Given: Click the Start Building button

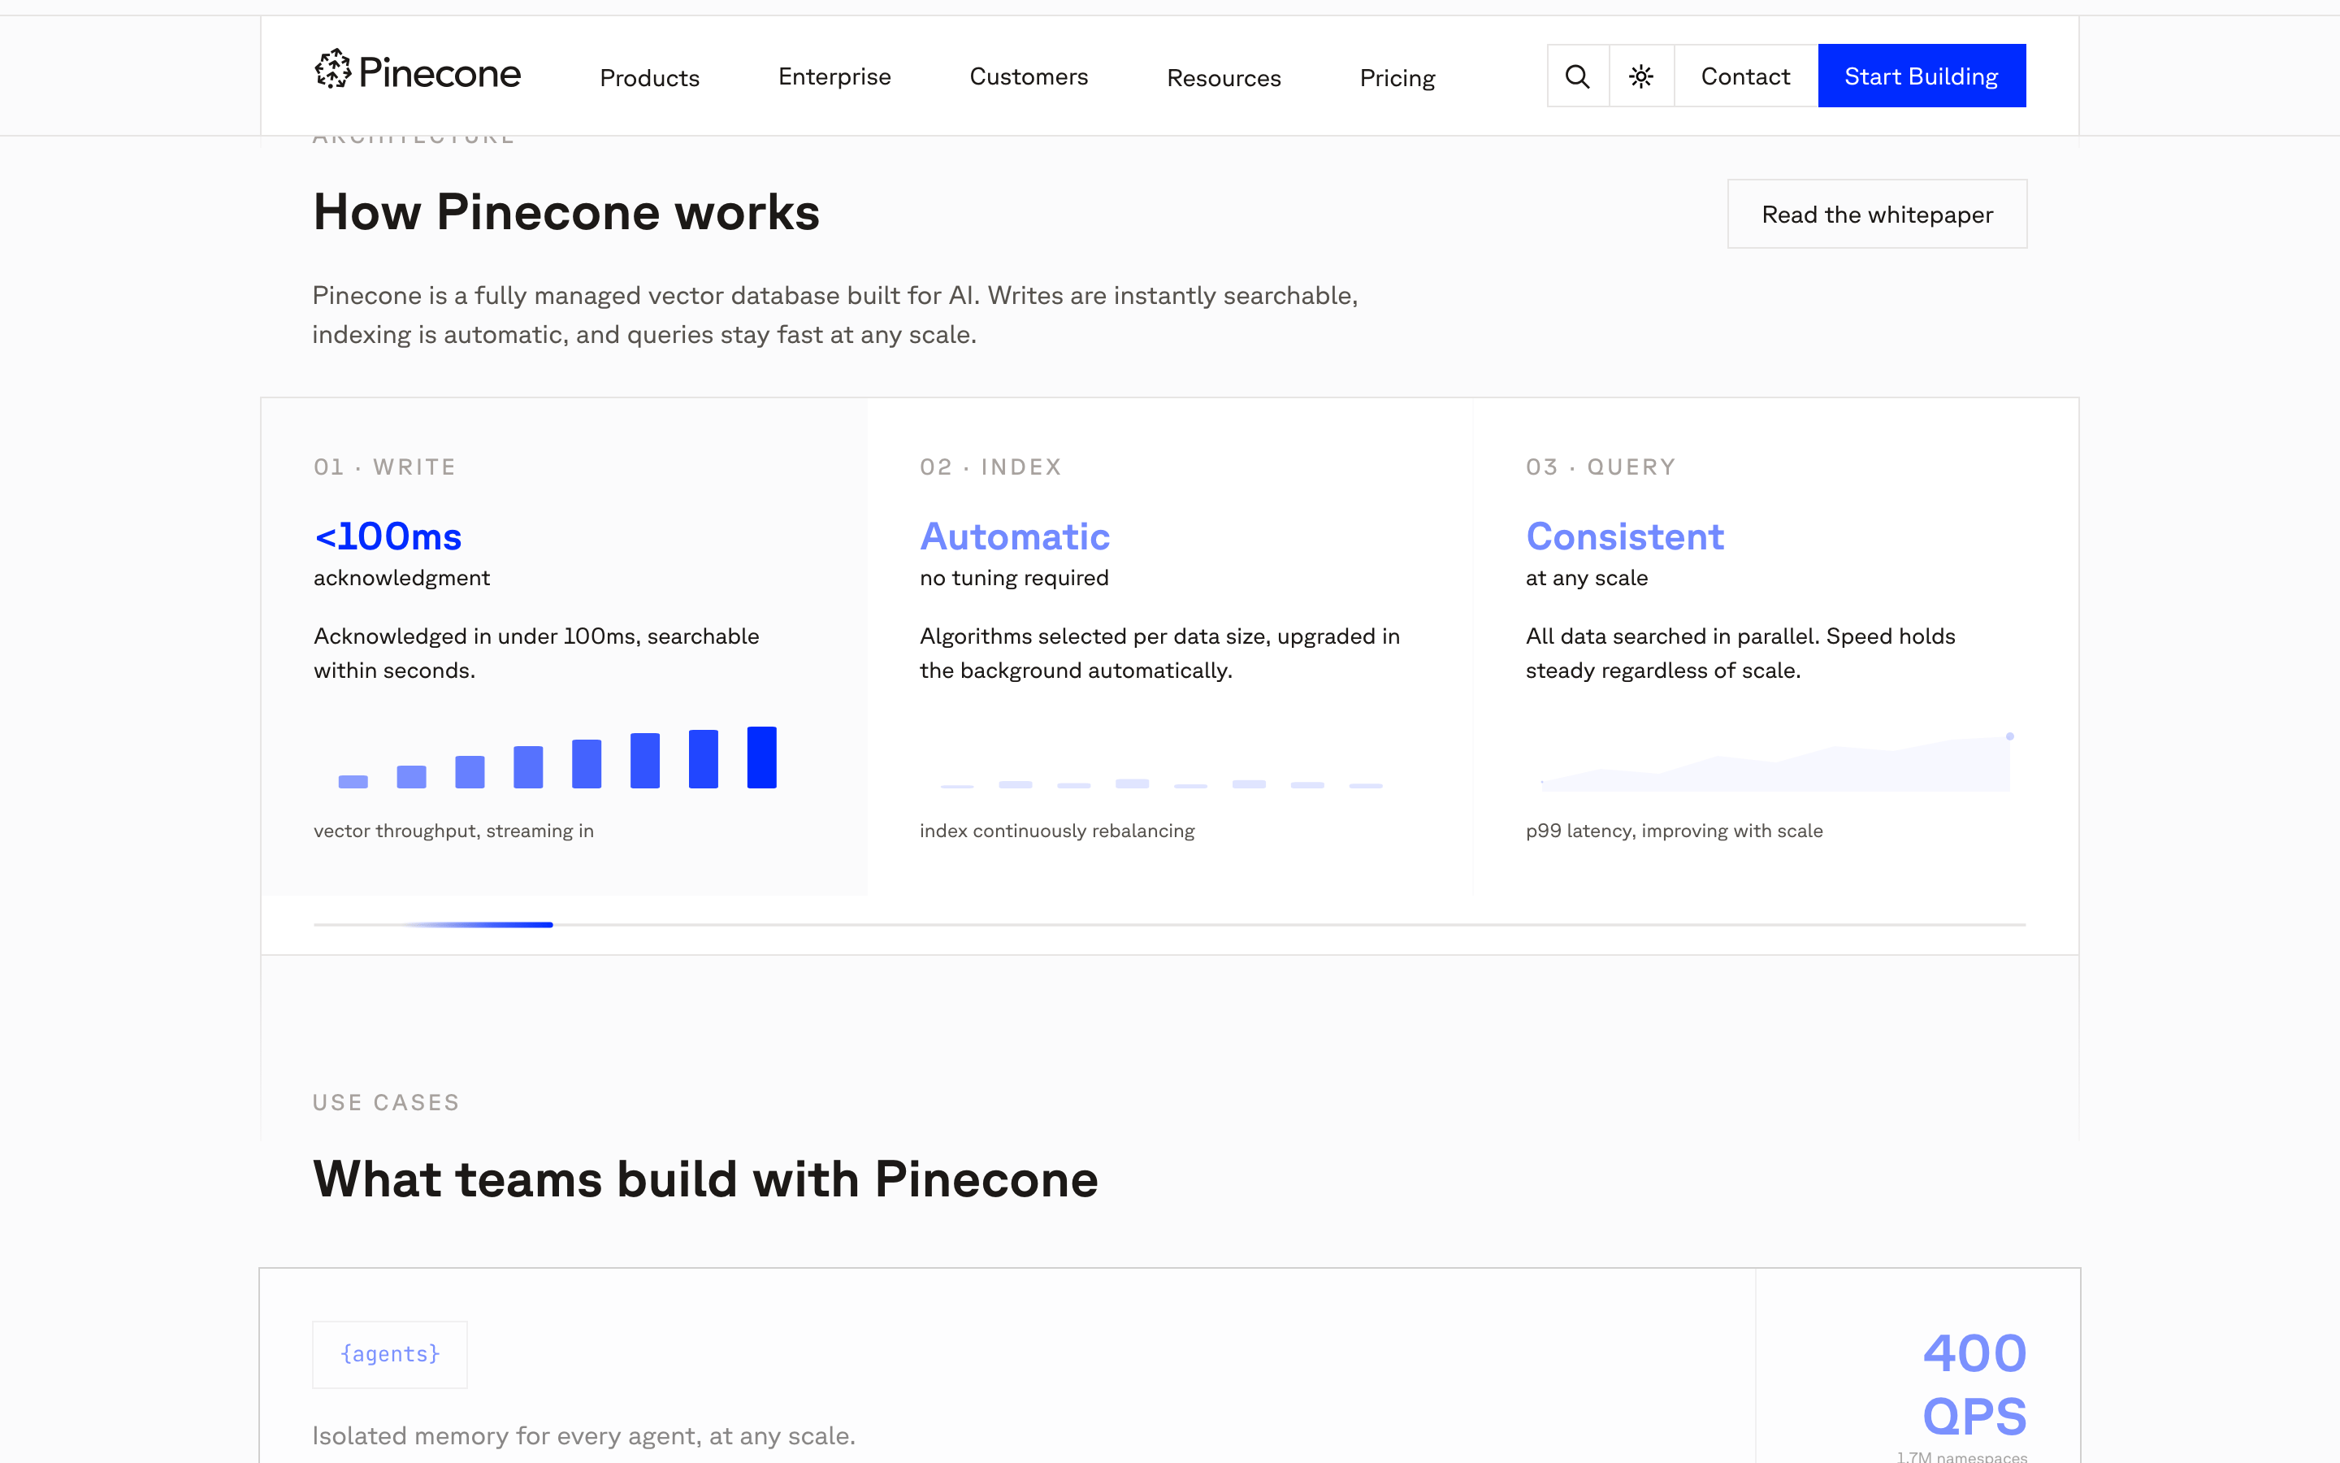Looking at the screenshot, I should click(x=1922, y=76).
